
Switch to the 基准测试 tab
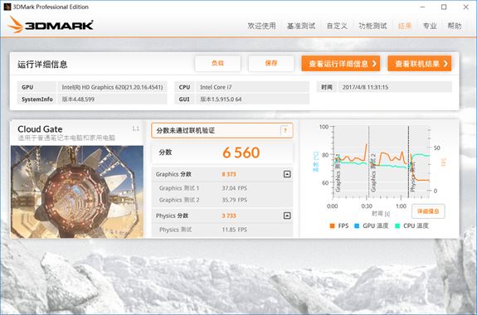tap(301, 26)
